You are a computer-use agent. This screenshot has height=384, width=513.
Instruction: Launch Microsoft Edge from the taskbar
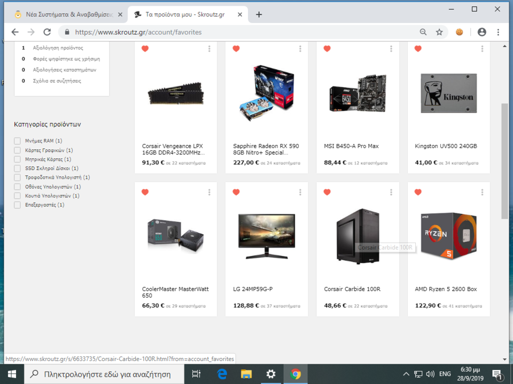222,374
